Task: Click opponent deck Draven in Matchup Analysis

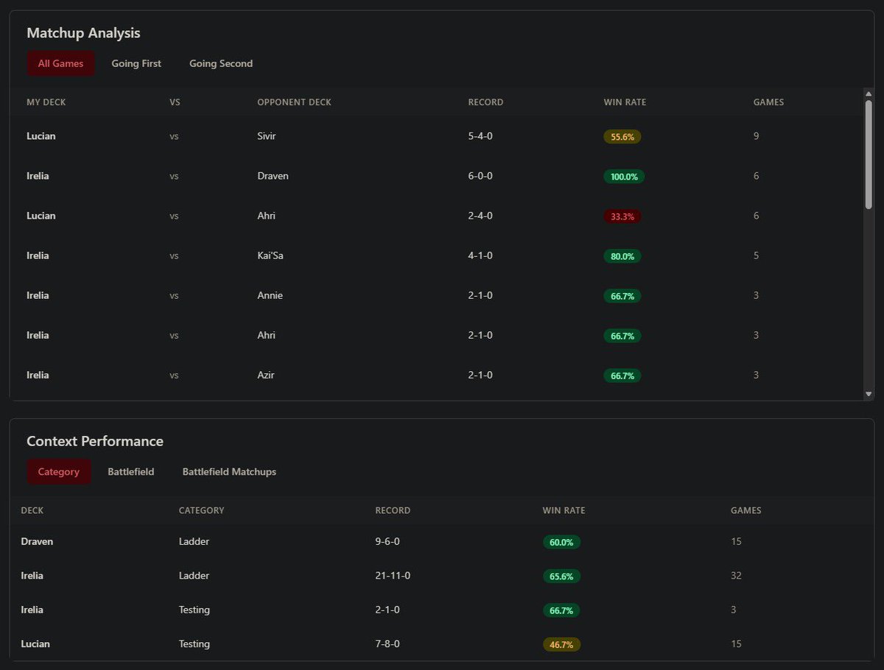Action: 273,176
